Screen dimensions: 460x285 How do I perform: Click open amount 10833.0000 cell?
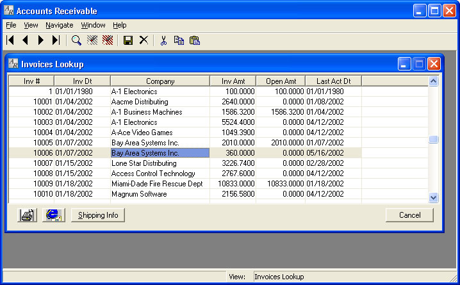click(281, 184)
